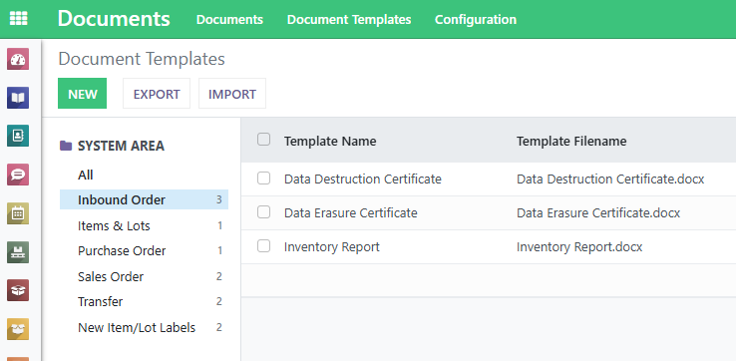The image size is (736, 361).
Task: Select the Sales Order category
Action: click(x=144, y=276)
